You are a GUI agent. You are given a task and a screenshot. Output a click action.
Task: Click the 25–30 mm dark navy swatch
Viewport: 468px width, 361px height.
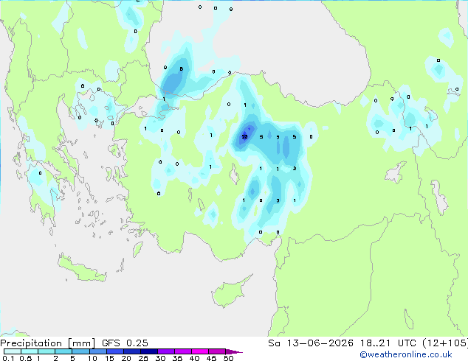pyautogui.click(x=149, y=351)
